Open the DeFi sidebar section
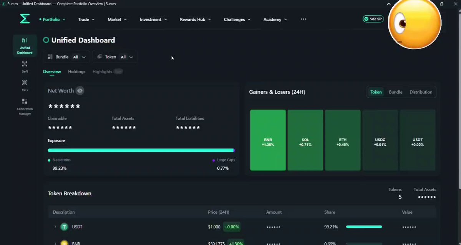Viewport: 461px width, 245px height. 25,67
